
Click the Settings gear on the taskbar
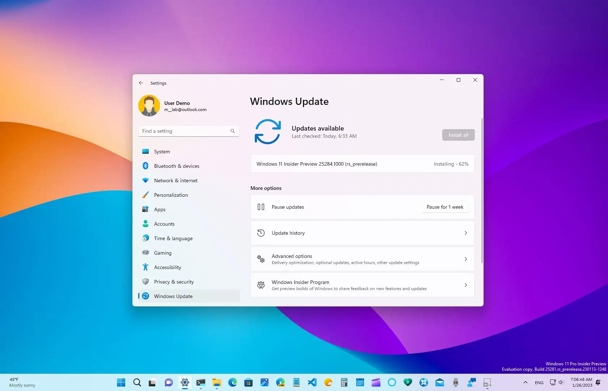(x=185, y=382)
